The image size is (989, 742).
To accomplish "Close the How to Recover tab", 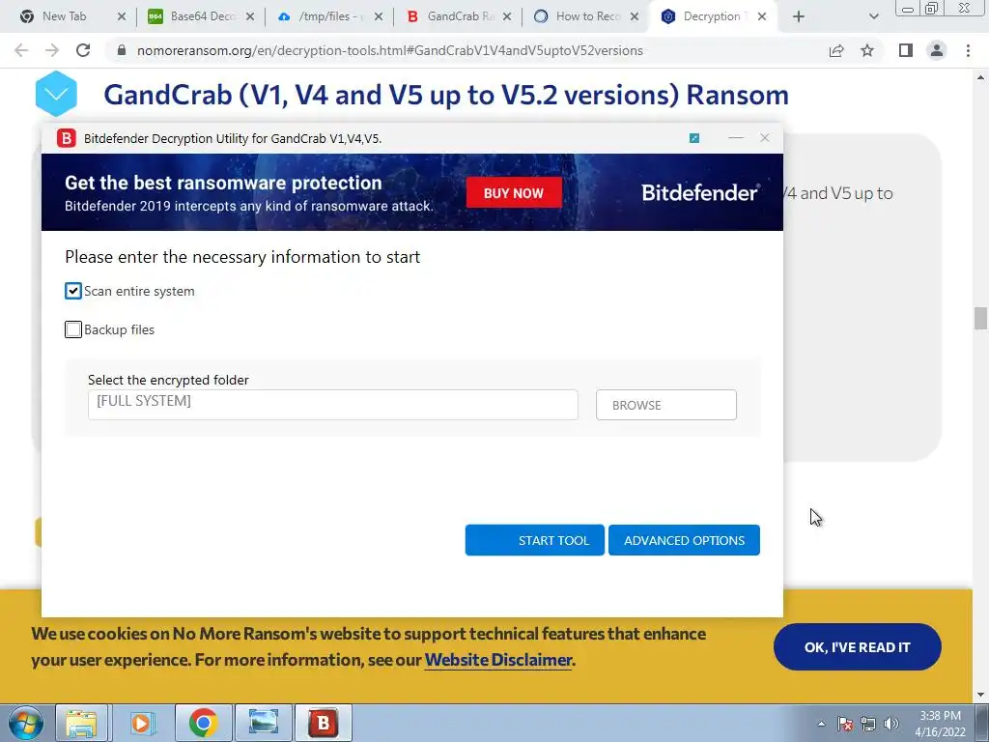I will pos(636,16).
